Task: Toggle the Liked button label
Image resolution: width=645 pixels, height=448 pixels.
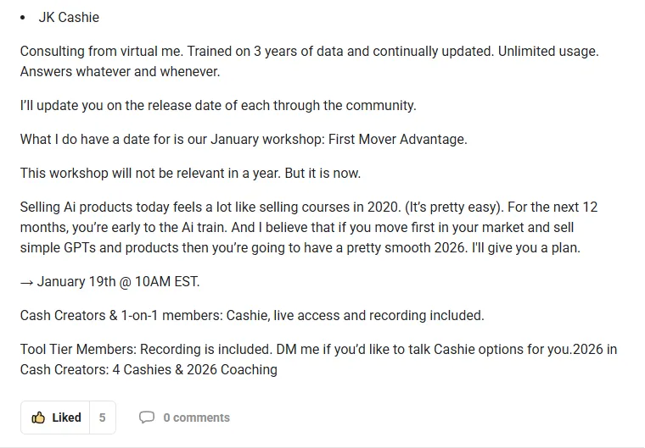Action: pos(66,418)
